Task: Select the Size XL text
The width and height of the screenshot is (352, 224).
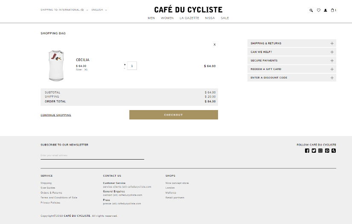Action: [82, 70]
